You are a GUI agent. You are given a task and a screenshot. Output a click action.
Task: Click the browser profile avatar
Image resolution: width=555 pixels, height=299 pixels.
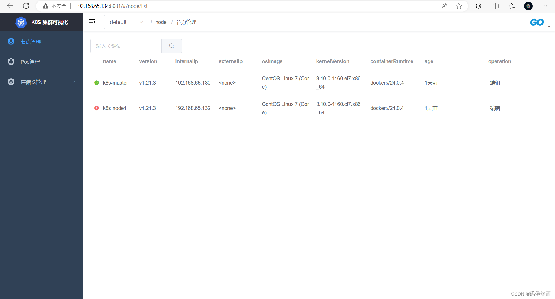[x=528, y=6]
